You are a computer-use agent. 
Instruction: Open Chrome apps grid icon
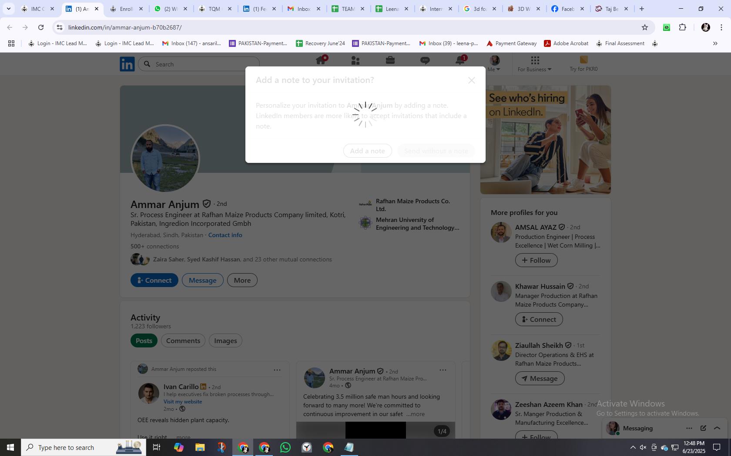coord(11,43)
